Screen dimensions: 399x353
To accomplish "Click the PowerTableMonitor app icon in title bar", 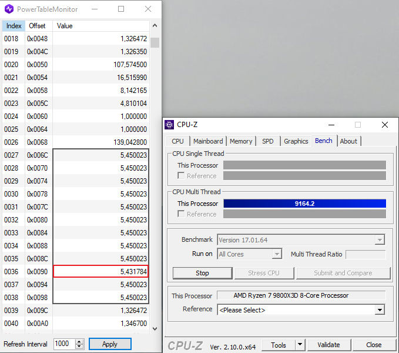I will point(9,9).
